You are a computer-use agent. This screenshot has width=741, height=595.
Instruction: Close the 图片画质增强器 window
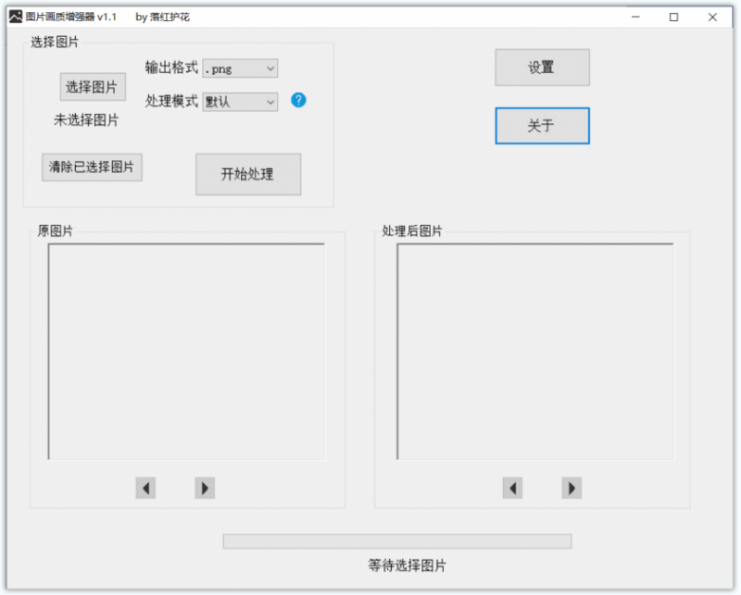712,17
